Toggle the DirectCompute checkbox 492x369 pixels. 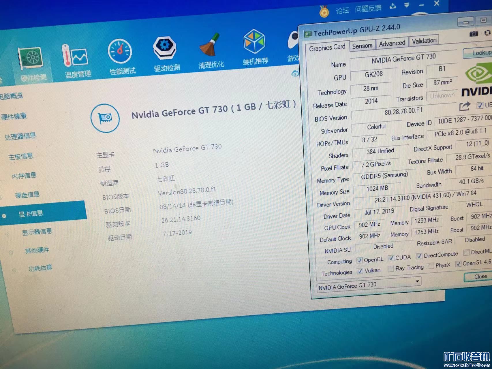pos(419,256)
